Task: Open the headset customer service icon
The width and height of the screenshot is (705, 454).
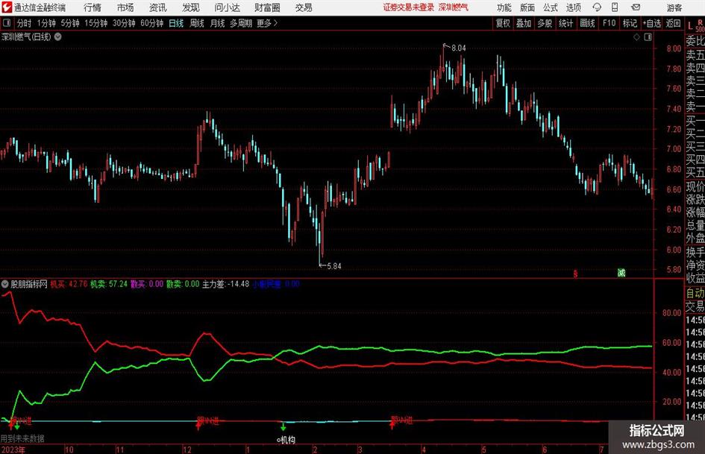Action: pyautogui.click(x=597, y=7)
